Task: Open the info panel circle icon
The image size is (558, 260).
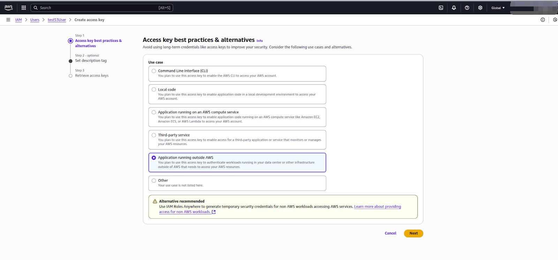Action: [x=543, y=20]
